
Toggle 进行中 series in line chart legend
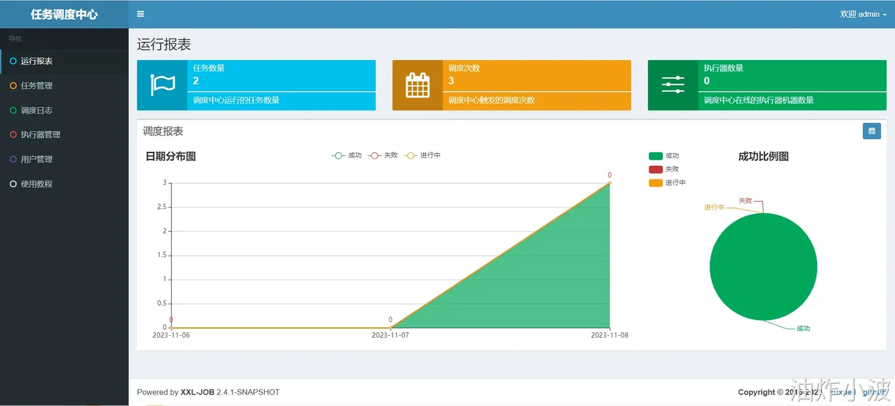pos(422,155)
